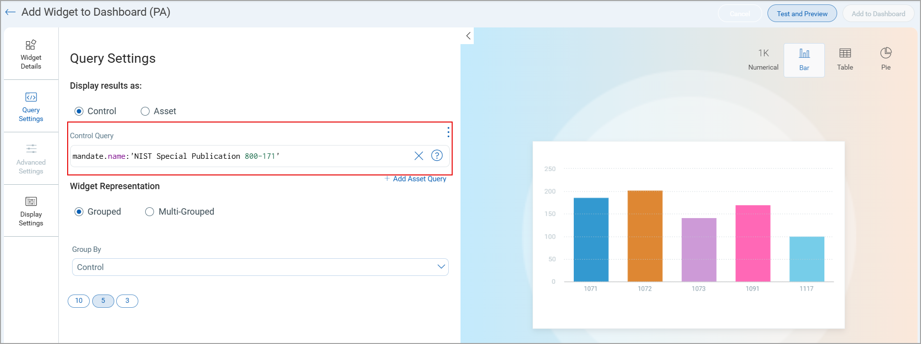Click the Cancel button
Image resolution: width=921 pixels, height=344 pixels.
coord(740,14)
